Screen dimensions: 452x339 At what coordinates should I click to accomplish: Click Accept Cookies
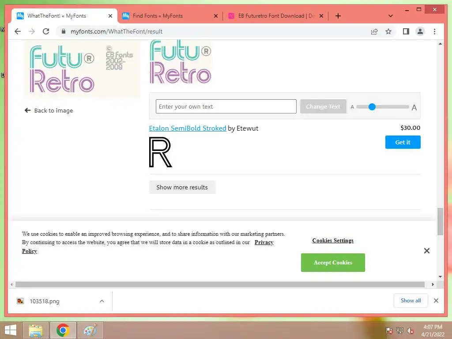pyautogui.click(x=333, y=263)
